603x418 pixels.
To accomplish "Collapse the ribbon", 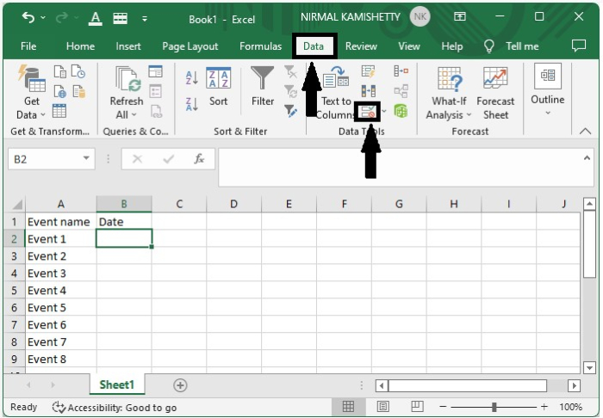I will pos(585,132).
